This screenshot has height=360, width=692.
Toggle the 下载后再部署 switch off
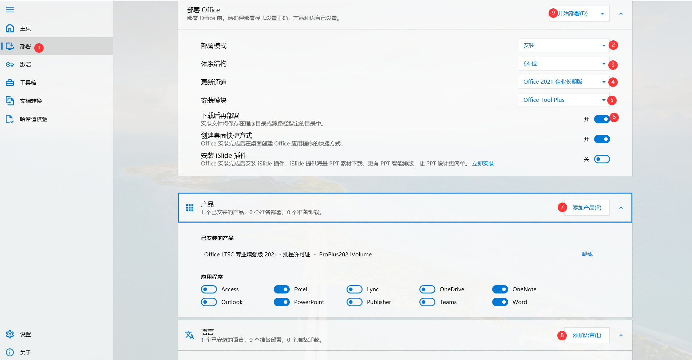602,119
